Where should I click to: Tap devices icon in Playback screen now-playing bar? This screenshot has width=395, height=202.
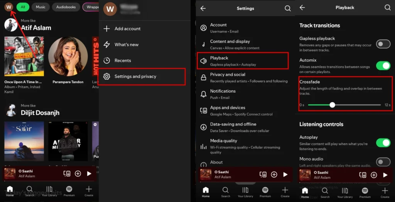click(x=363, y=175)
